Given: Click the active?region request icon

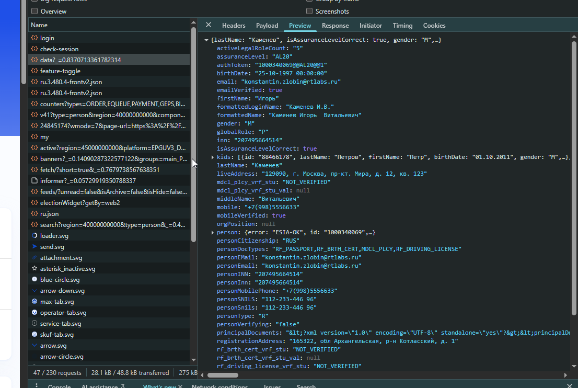Looking at the screenshot, I should coord(34,147).
